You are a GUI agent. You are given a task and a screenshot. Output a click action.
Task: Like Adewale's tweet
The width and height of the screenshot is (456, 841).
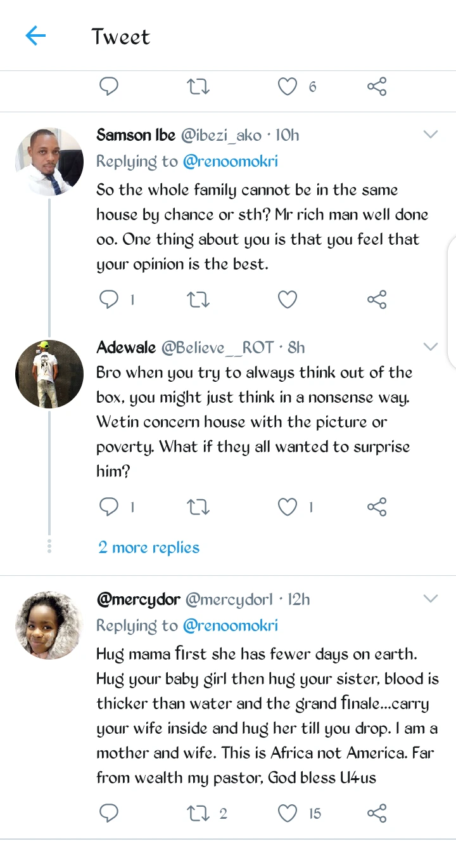coord(288,506)
